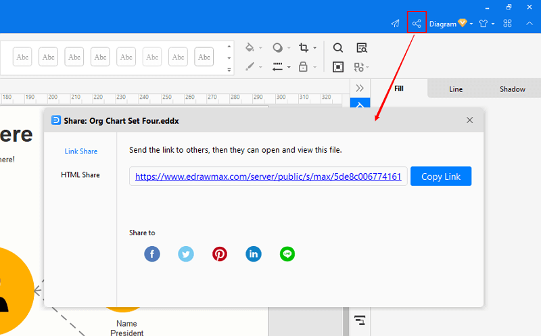Image resolution: width=541 pixels, height=336 pixels.
Task: Click the Copy Link button
Action: click(x=441, y=176)
